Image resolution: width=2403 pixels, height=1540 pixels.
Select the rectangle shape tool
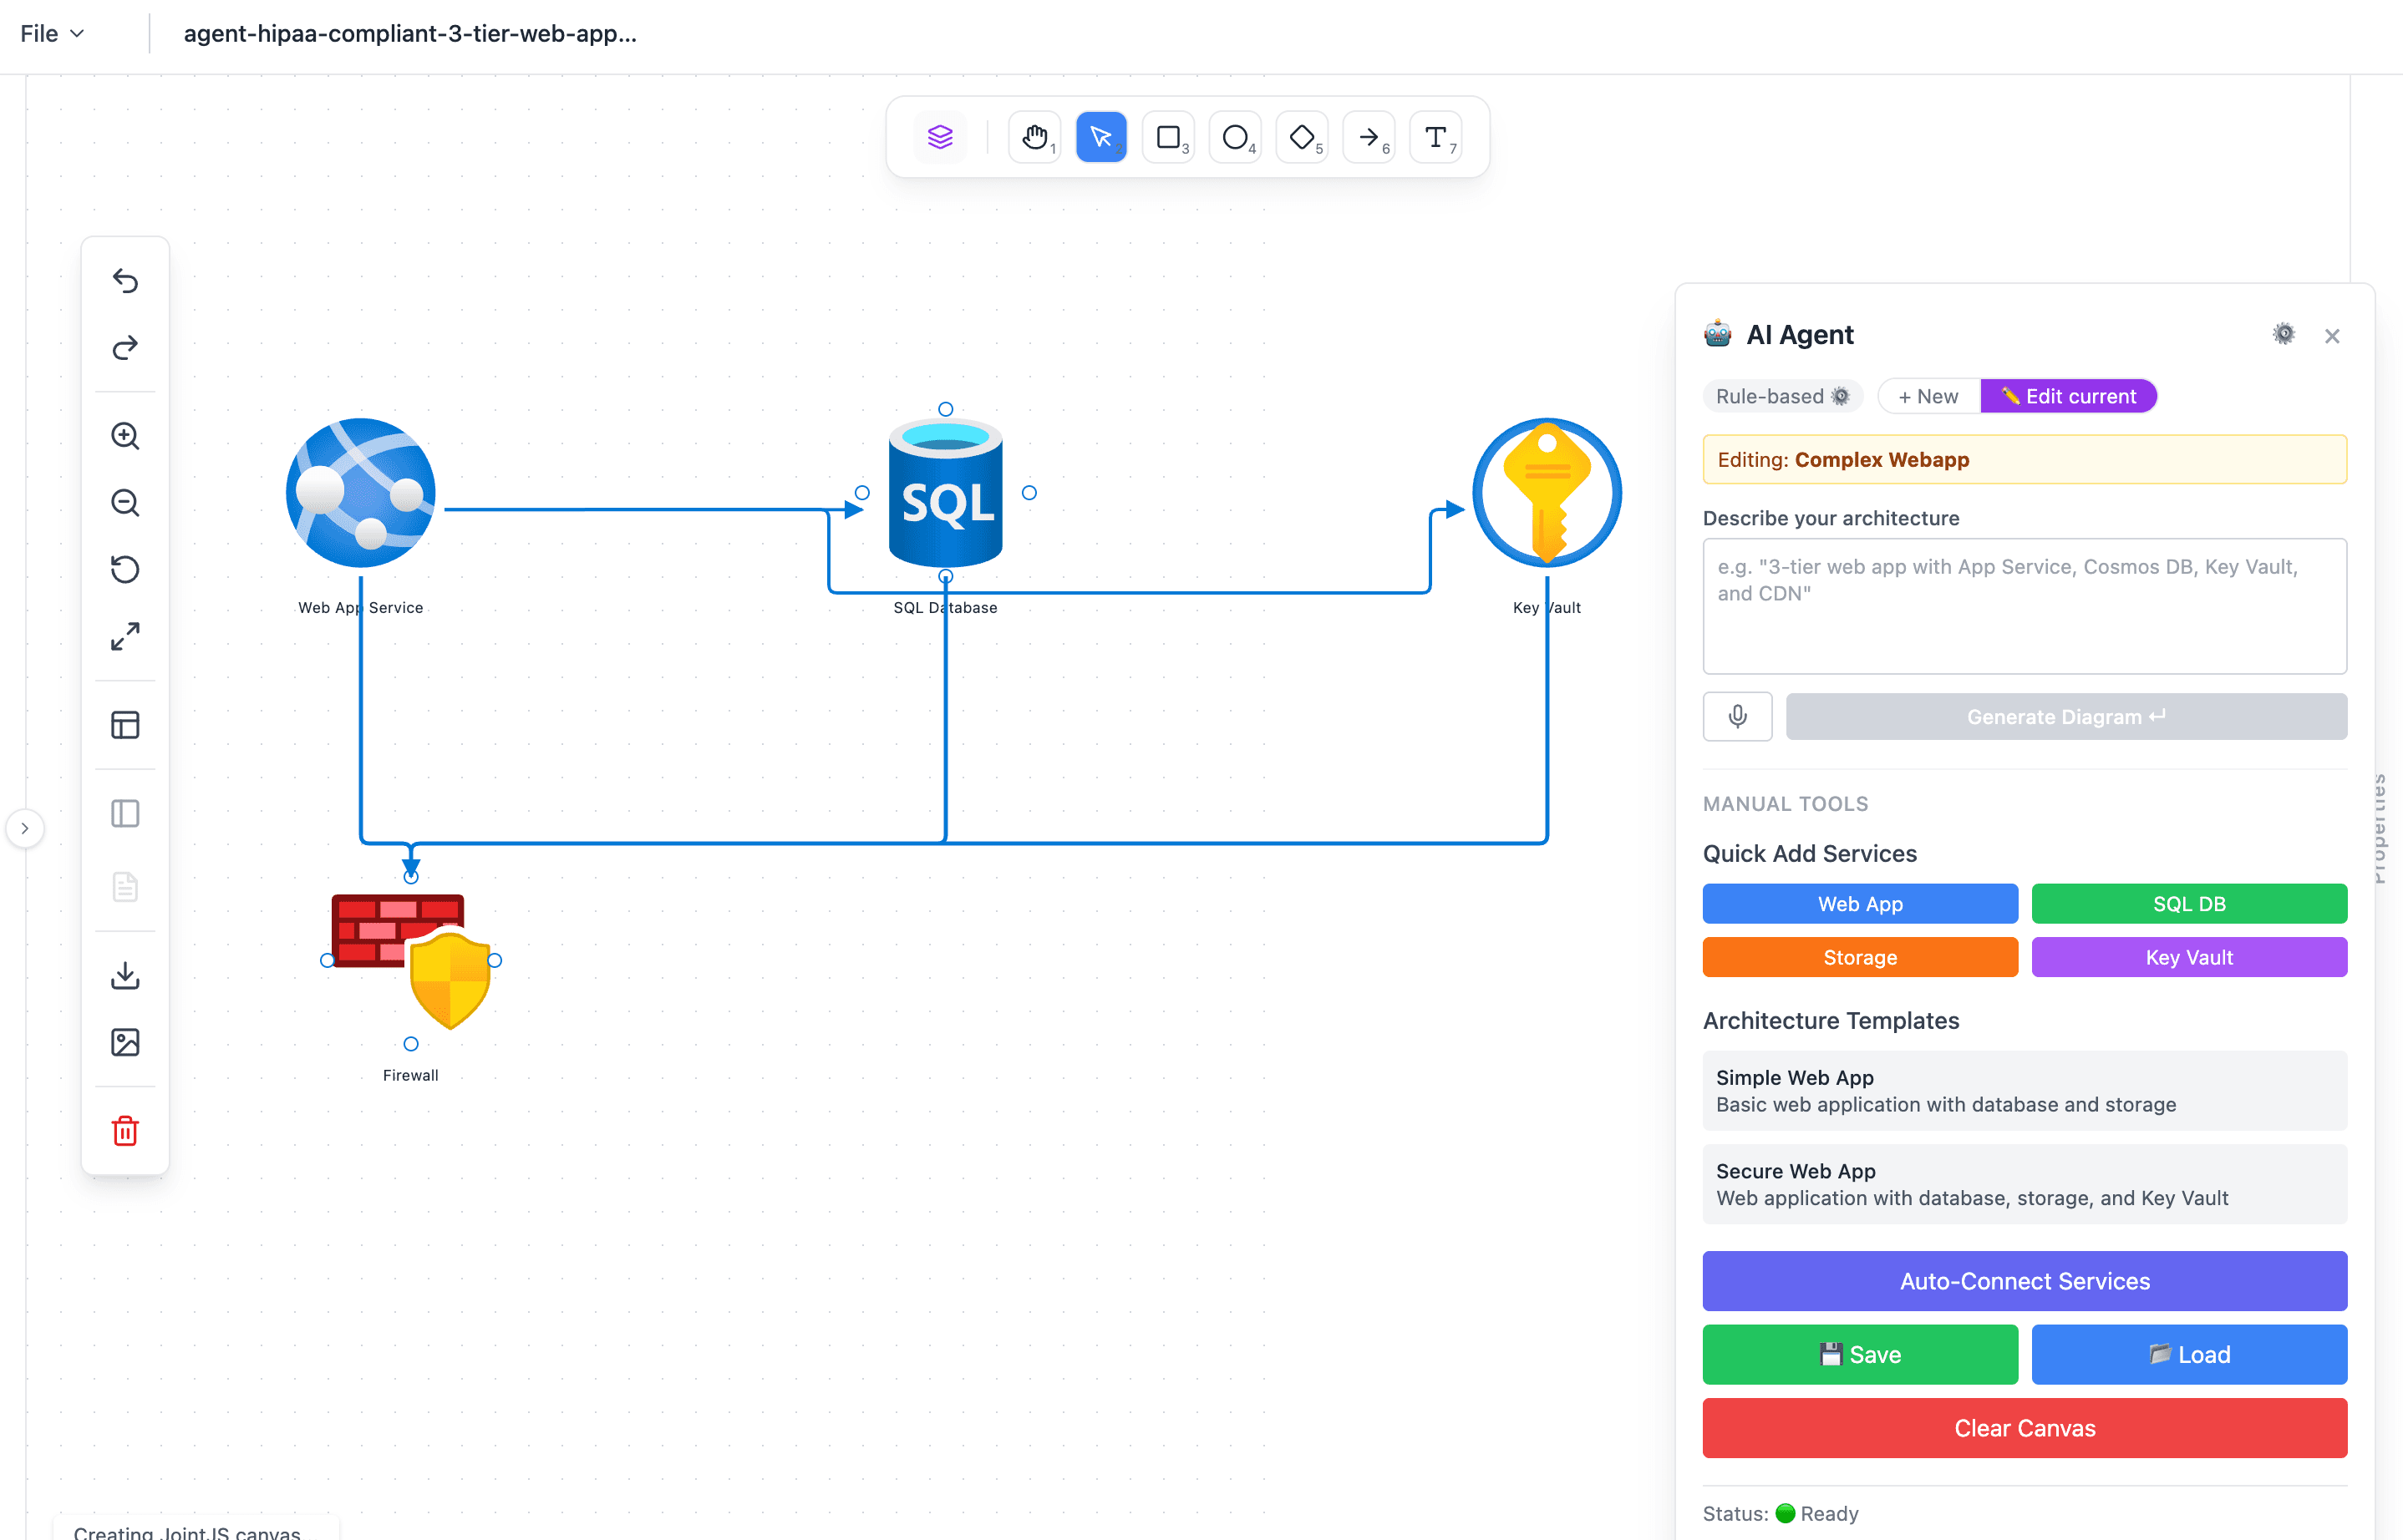[1167, 137]
